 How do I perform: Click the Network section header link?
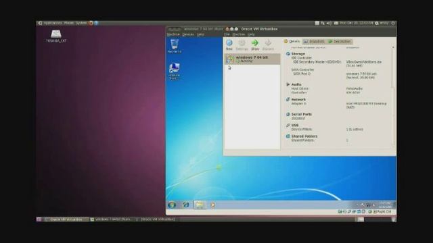tap(298, 99)
